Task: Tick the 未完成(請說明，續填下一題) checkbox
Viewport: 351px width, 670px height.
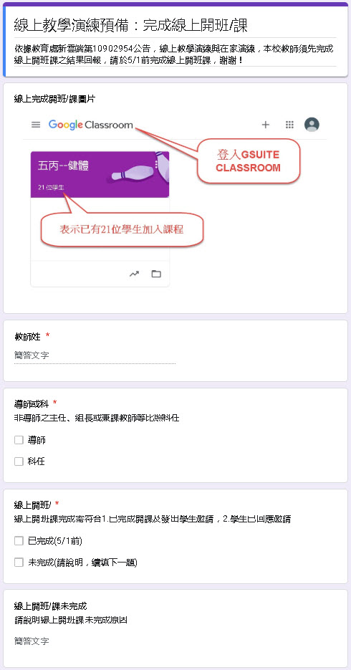Action: tap(19, 563)
